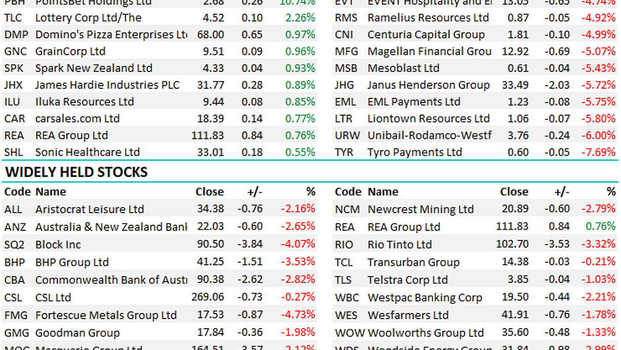The height and width of the screenshot is (350, 621).
Task: Click the LTR ticker code
Action: click(344, 118)
